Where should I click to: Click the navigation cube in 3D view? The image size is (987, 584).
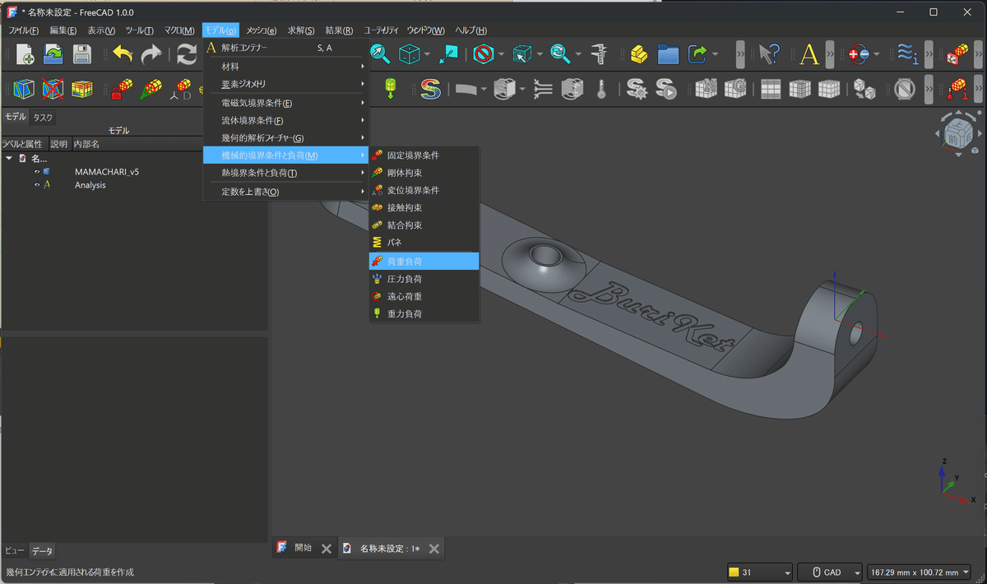click(x=959, y=133)
